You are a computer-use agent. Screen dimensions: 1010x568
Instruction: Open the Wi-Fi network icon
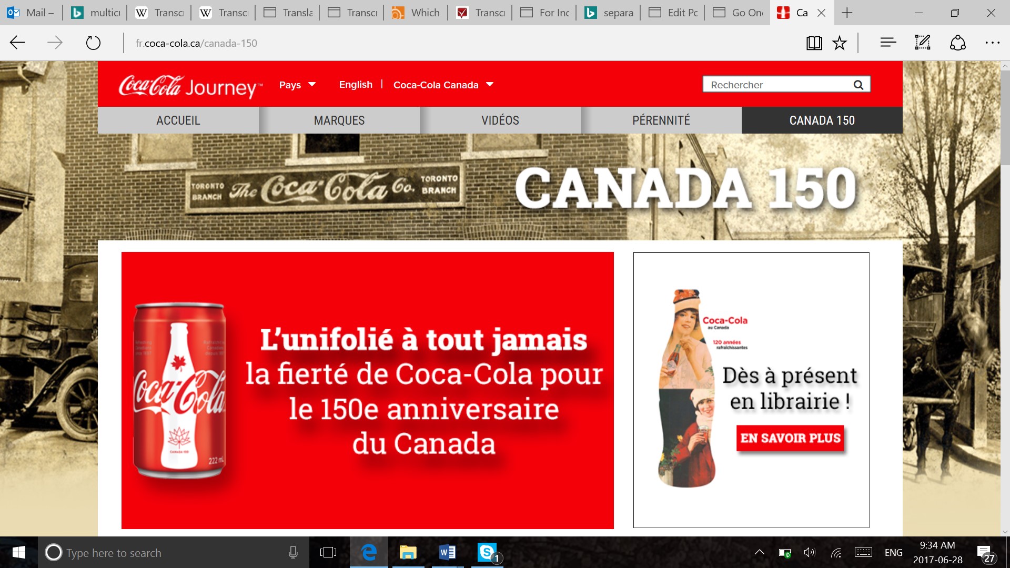coord(836,552)
